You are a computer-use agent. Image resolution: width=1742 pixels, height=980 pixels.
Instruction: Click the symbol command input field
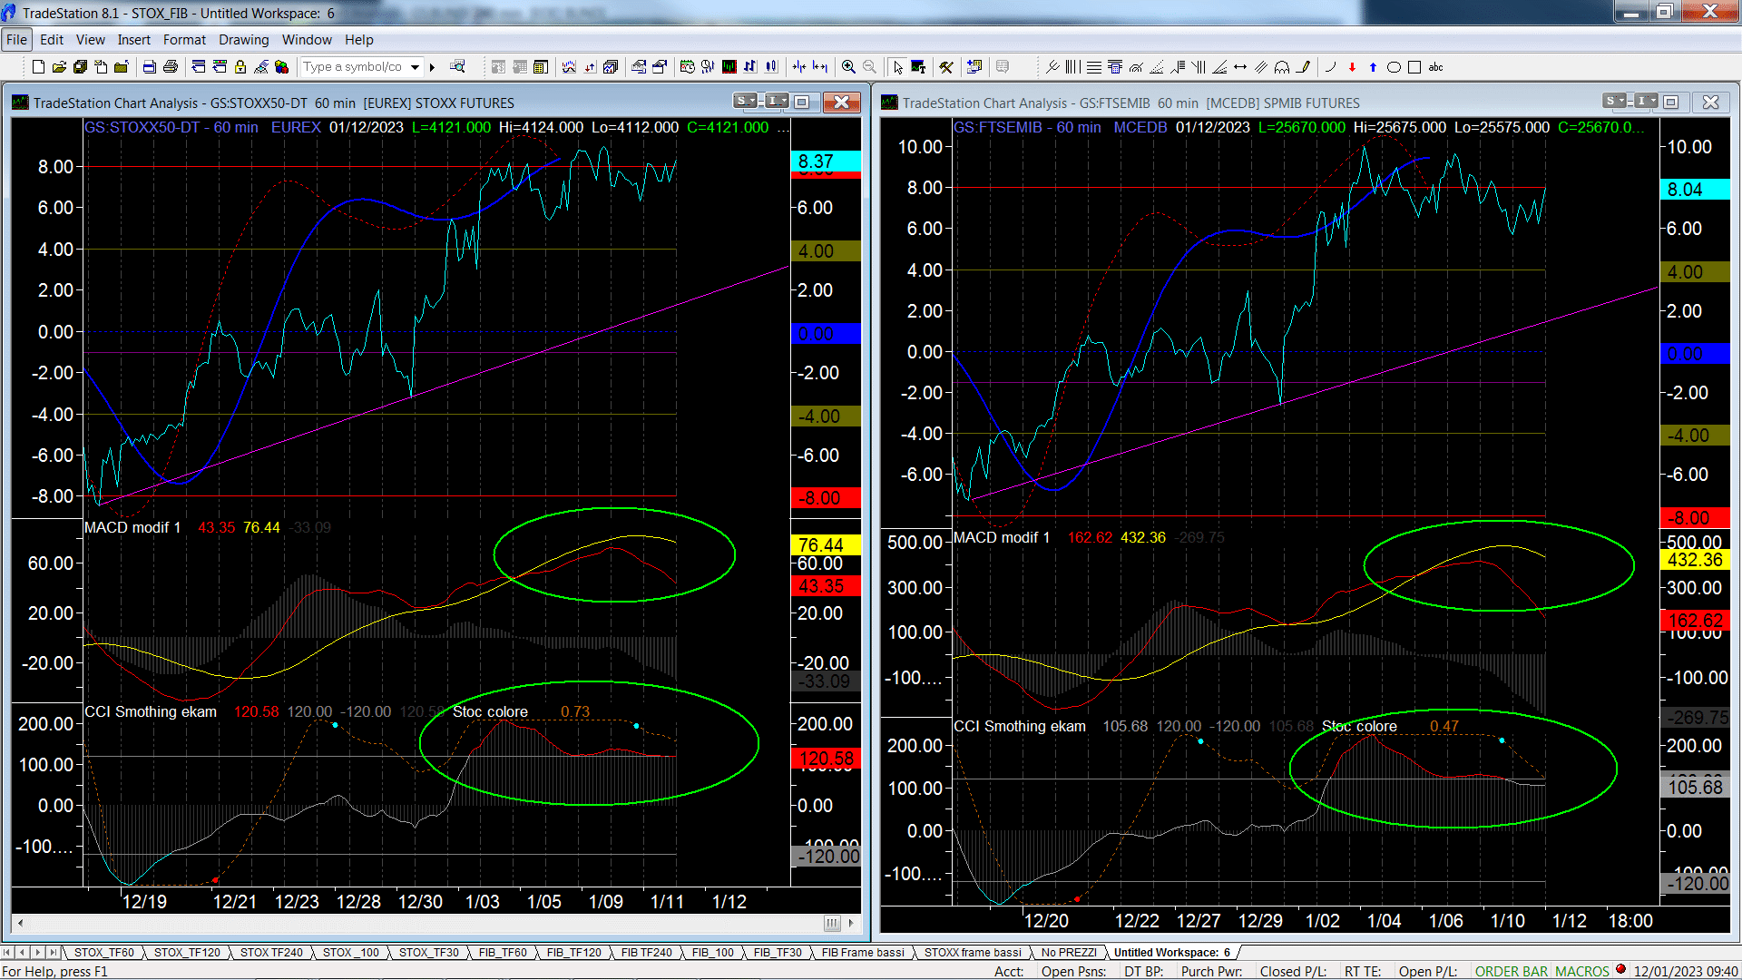[354, 67]
